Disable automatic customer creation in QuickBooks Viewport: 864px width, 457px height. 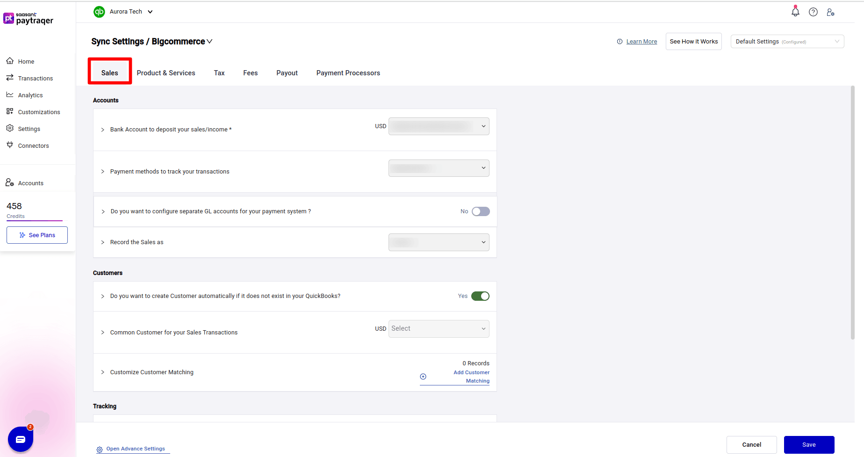click(481, 296)
